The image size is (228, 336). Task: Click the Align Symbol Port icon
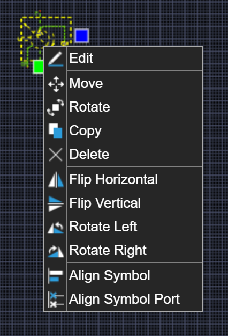(x=56, y=300)
